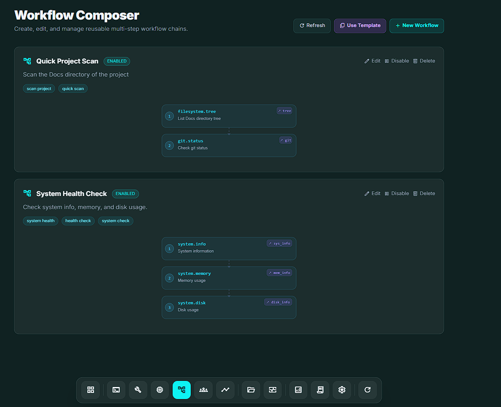Click ENABLED badge on Quick Project Scan
The height and width of the screenshot is (407, 501).
click(117, 61)
